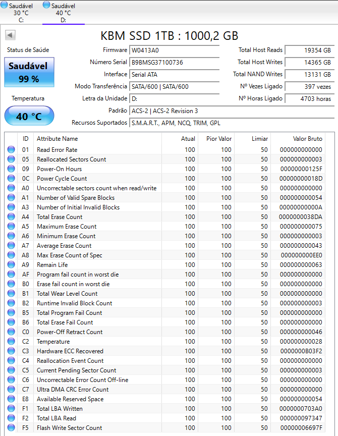Image resolution: width=338 pixels, height=436 pixels.
Task: Click status icon of Power-On Hours row
Action: (11, 169)
